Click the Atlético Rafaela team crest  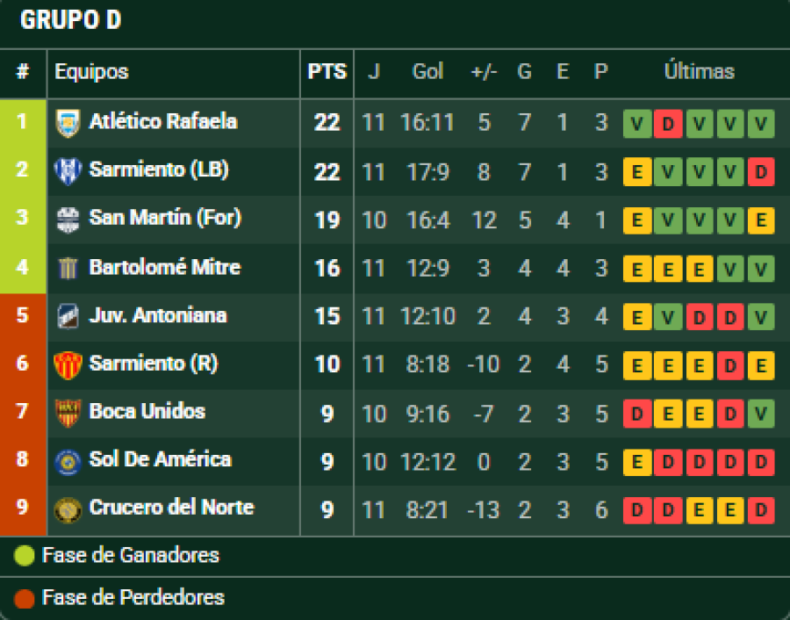[x=68, y=122]
